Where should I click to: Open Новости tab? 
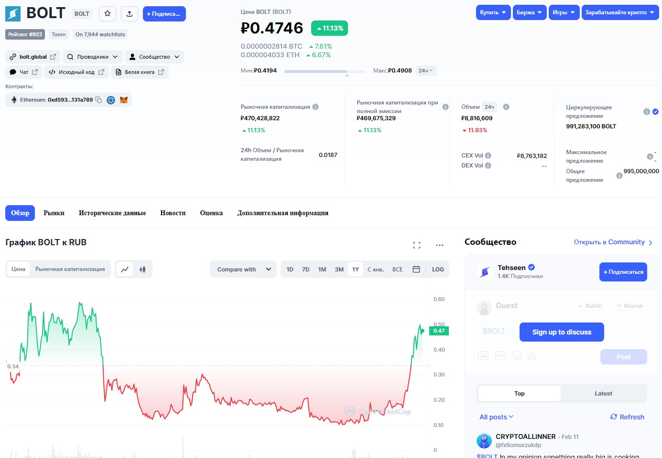pyautogui.click(x=173, y=213)
